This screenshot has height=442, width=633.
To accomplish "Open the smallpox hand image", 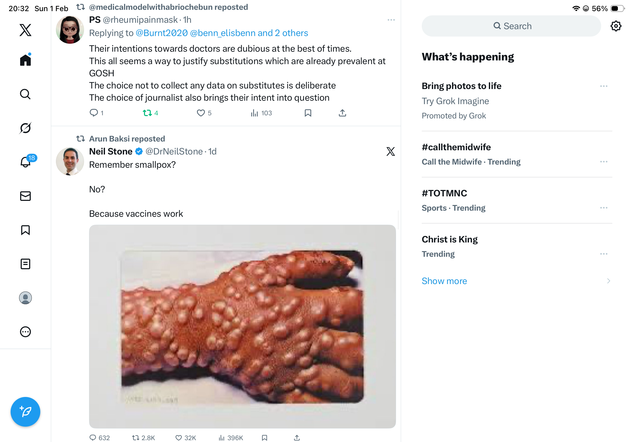I will (x=242, y=326).
